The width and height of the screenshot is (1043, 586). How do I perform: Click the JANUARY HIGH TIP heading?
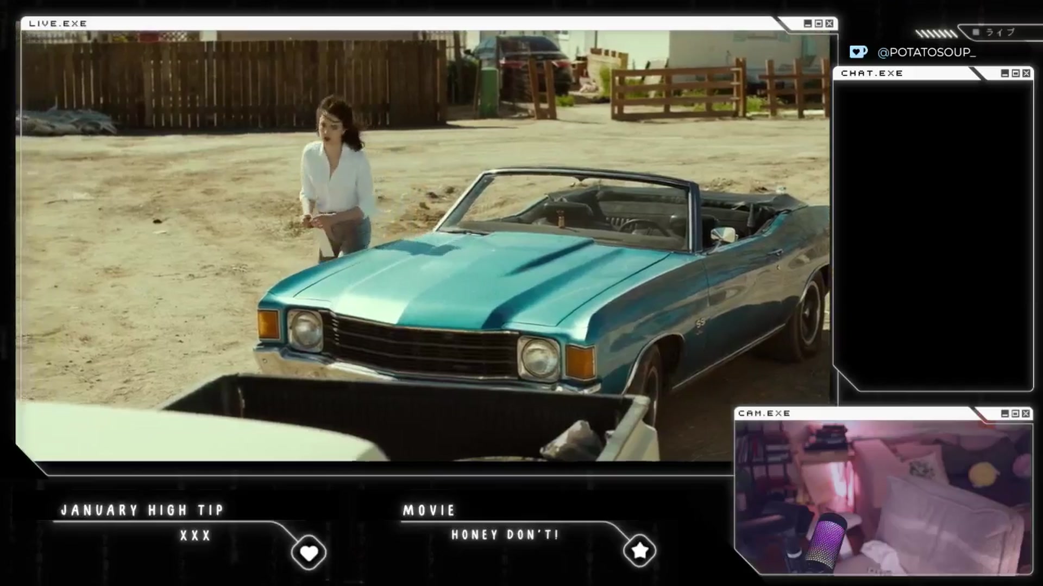(x=142, y=510)
